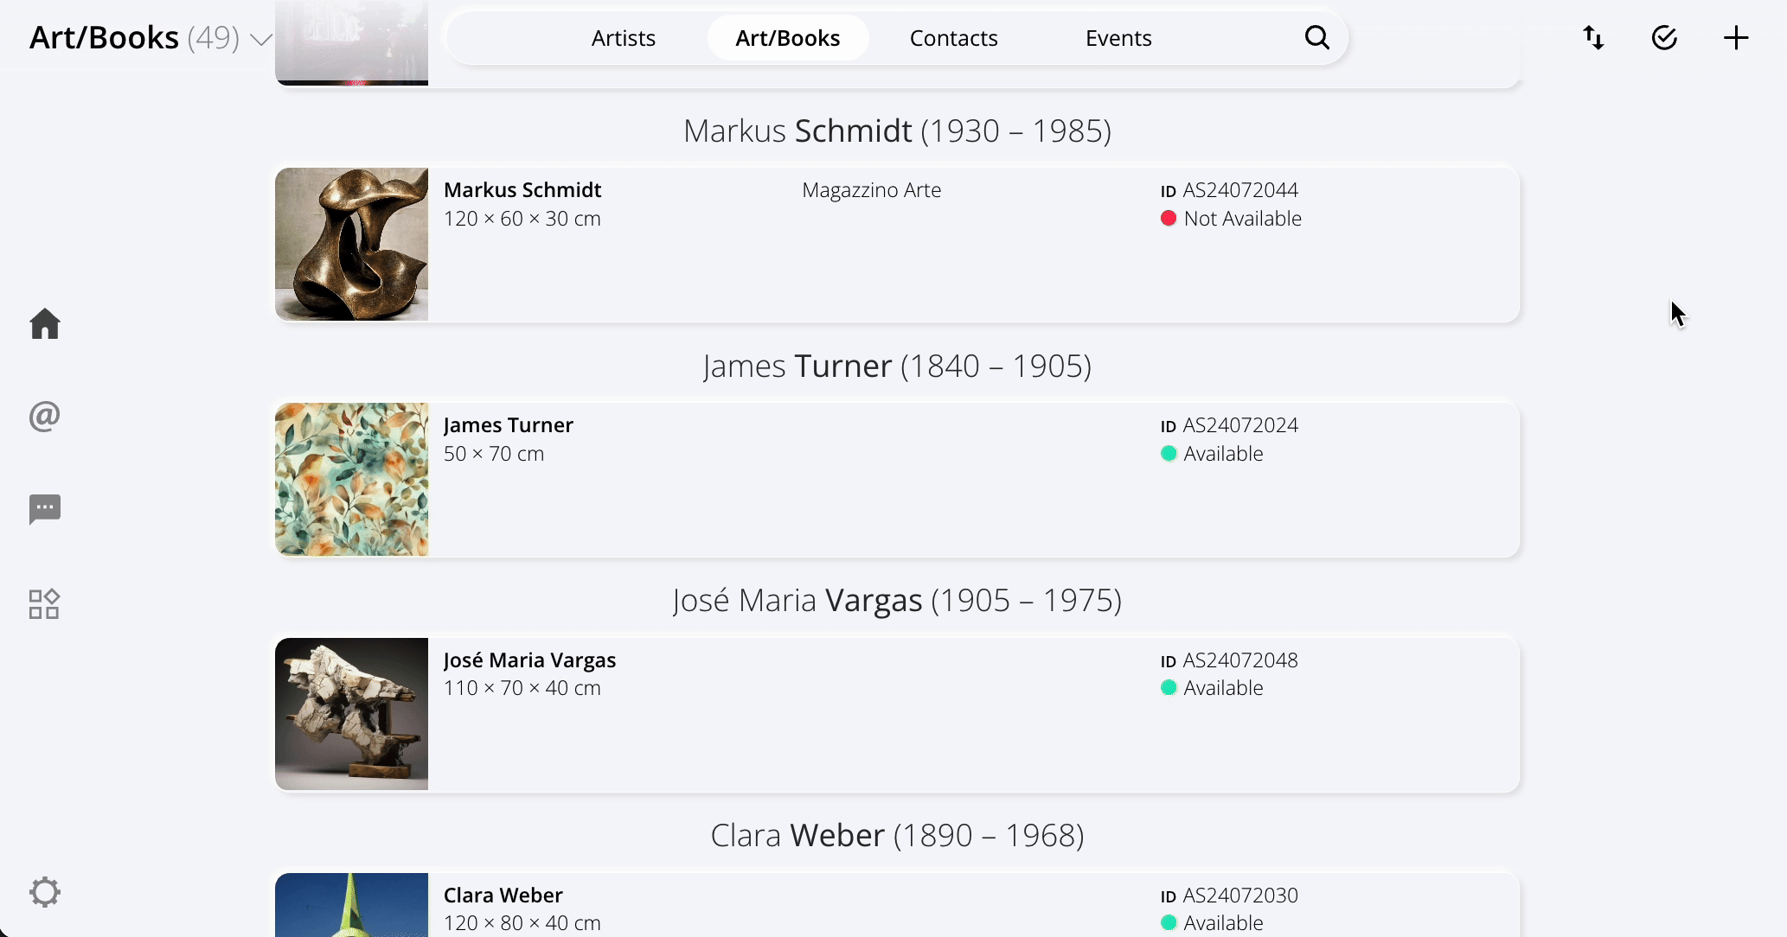The image size is (1787, 937).
Task: Switch to the Artists tab
Action: pos(624,38)
